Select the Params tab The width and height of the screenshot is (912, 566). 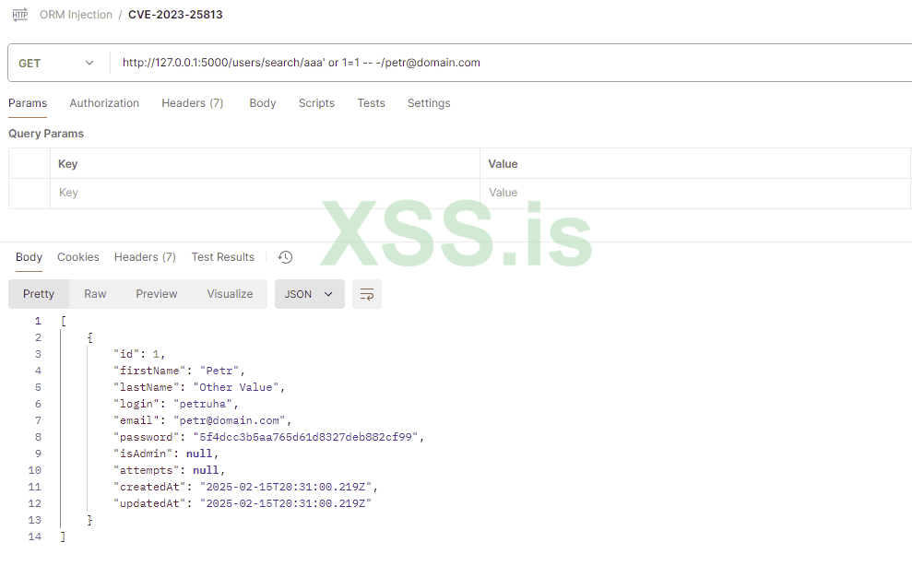pyautogui.click(x=28, y=103)
